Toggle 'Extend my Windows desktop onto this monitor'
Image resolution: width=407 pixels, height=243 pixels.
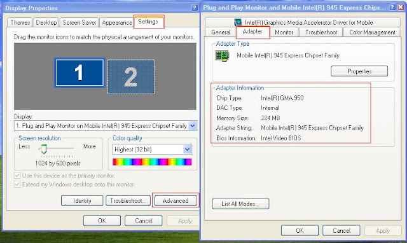[17, 184]
